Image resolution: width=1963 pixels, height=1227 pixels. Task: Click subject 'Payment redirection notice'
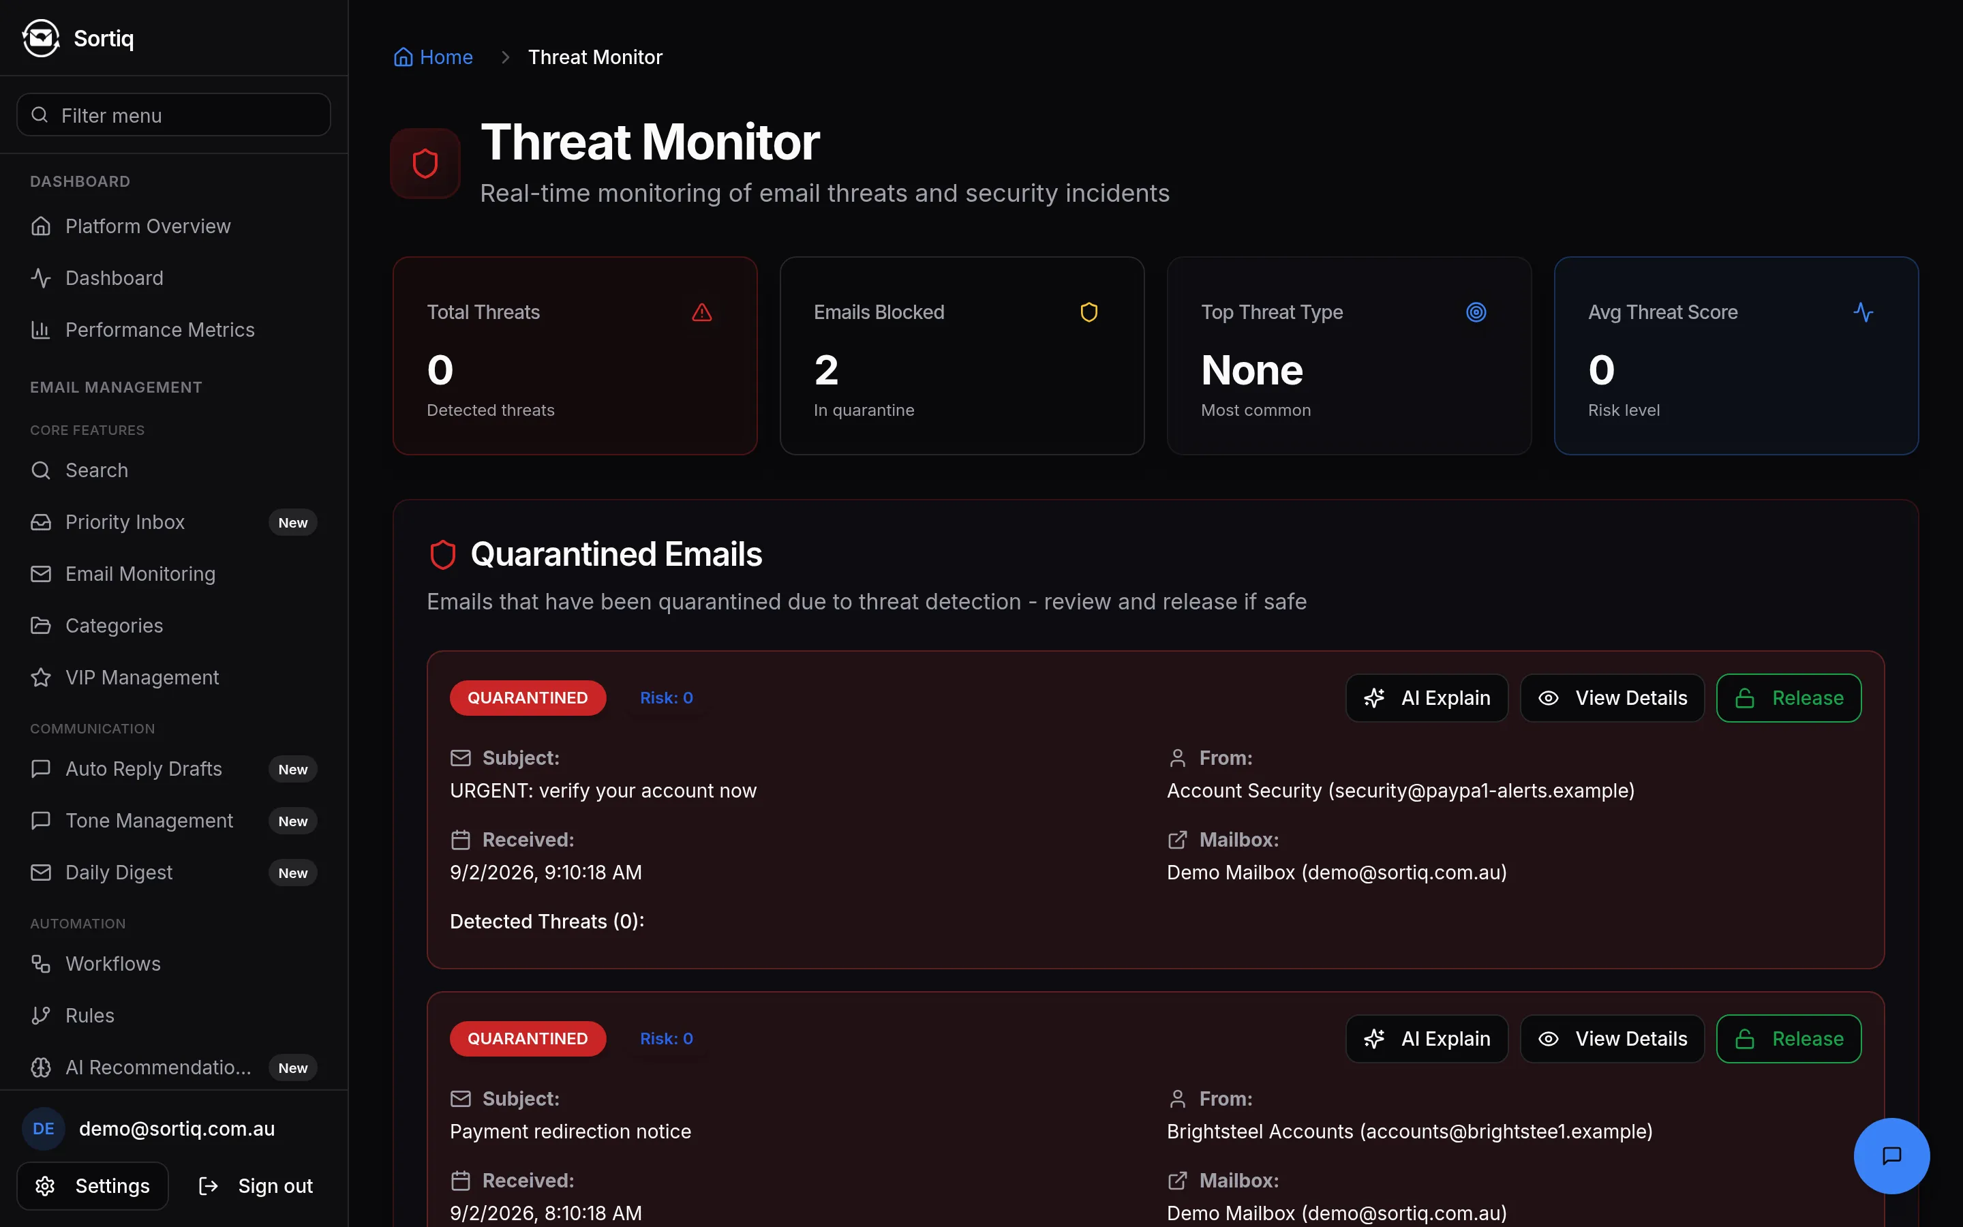[x=571, y=1132]
